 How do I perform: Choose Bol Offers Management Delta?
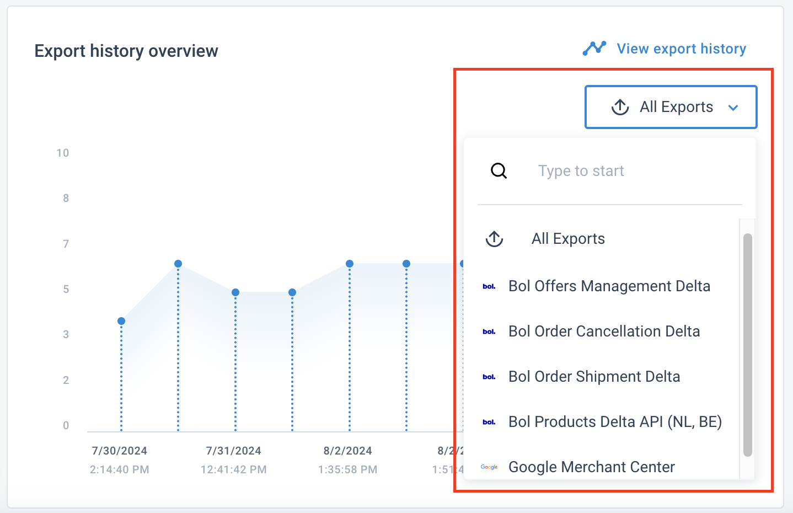tap(609, 286)
